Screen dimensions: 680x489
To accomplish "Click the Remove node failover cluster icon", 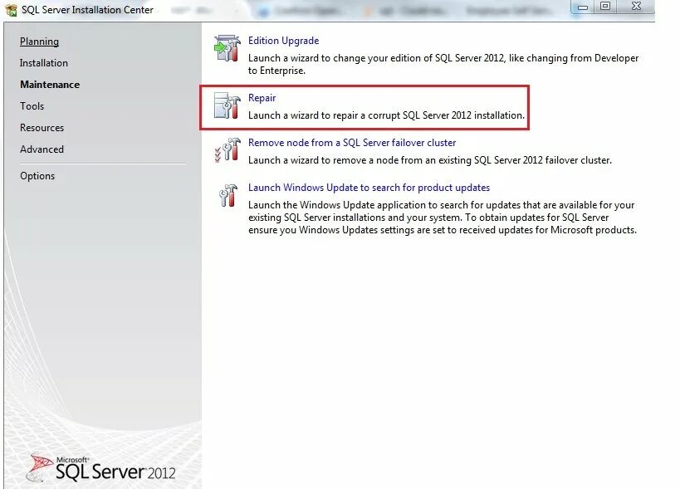I will pos(227,150).
